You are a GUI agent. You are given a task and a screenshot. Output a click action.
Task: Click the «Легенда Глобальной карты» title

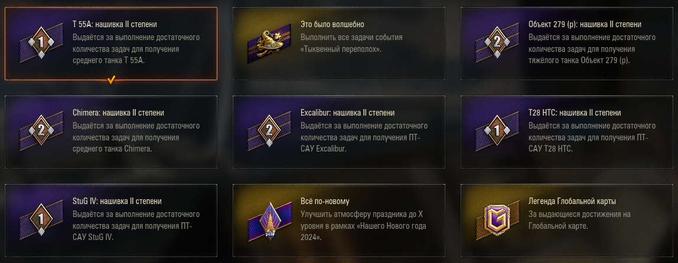point(572,201)
